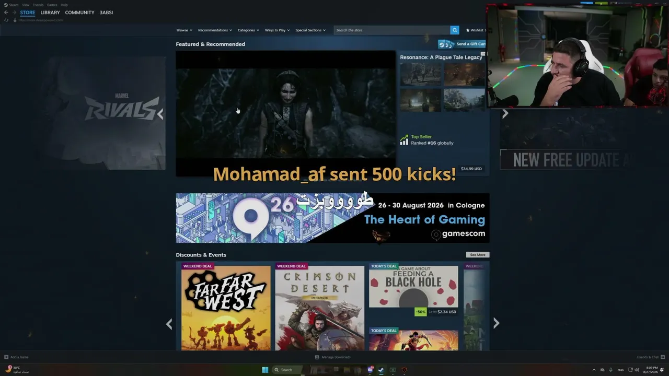Click See More for Discounts & Events
The height and width of the screenshot is (376, 669).
(478, 255)
